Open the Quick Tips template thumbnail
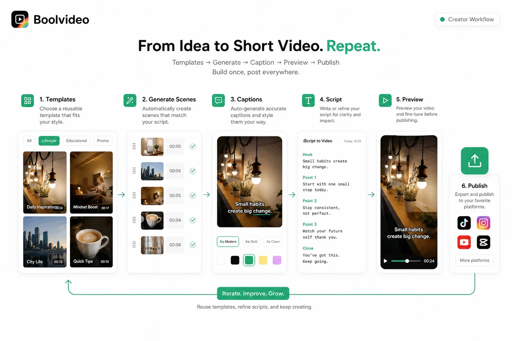Viewport: 512px width, 341px height. (91, 242)
